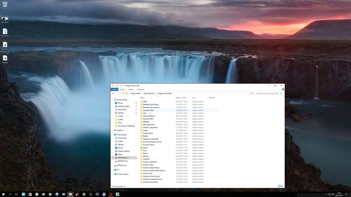Click Místní disk (C:) breadcrumb in address bar
The height and width of the screenshot is (197, 351).
click(149, 94)
